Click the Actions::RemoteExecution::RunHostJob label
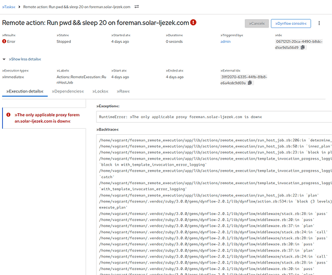The image size is (332, 275). click(81, 80)
